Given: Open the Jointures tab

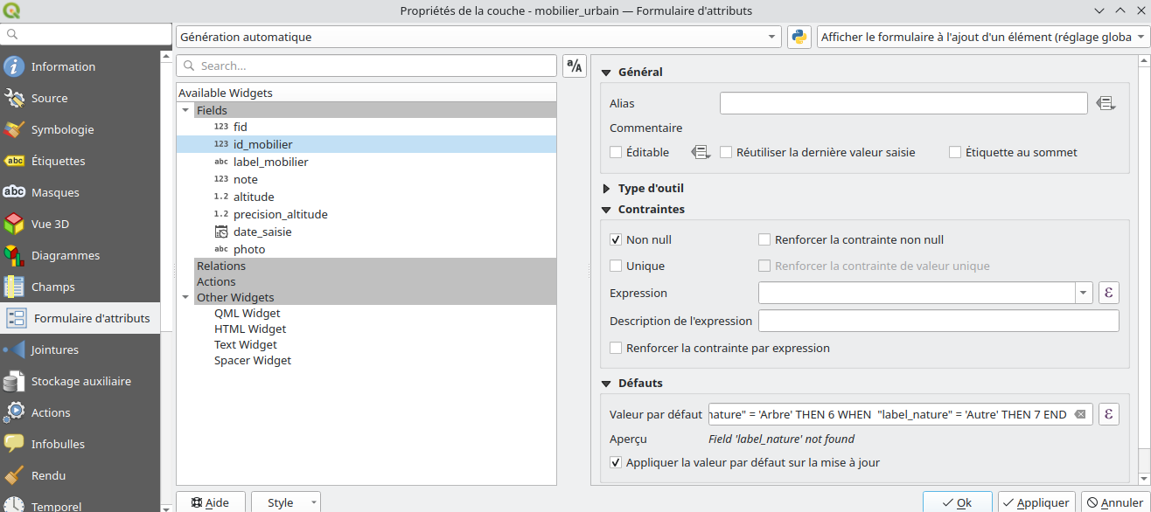Looking at the screenshot, I should tap(54, 349).
